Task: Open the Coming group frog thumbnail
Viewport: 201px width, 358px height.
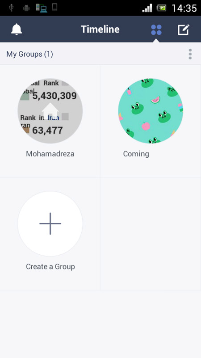Action: coord(151,111)
